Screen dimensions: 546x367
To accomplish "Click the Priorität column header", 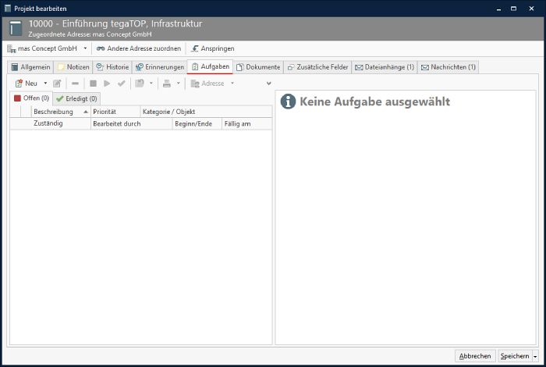I will (115, 112).
